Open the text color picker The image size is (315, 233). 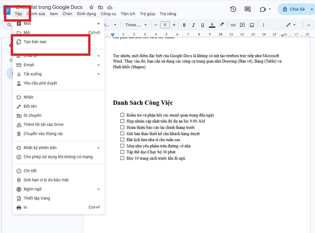click(x=212, y=25)
